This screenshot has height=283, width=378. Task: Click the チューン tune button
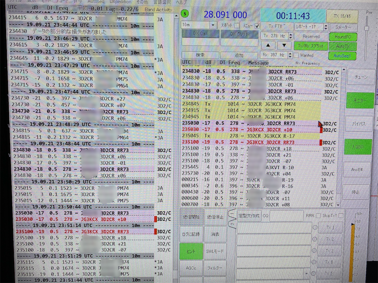coord(361,77)
